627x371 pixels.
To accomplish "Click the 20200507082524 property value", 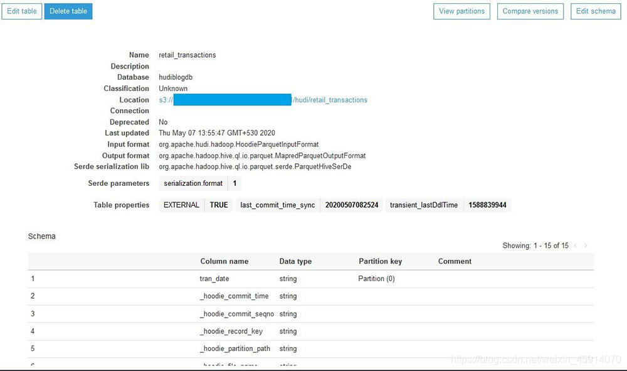I will (352, 205).
